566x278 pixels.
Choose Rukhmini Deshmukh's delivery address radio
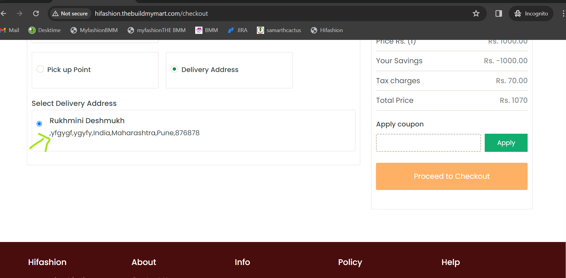pos(39,124)
